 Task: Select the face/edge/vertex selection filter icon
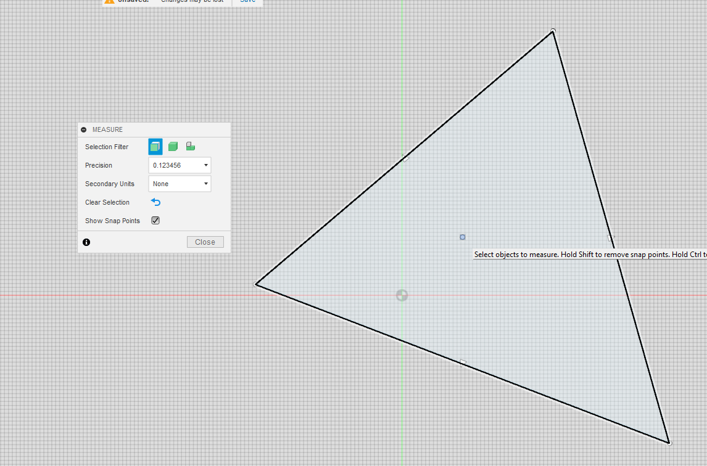(x=155, y=147)
